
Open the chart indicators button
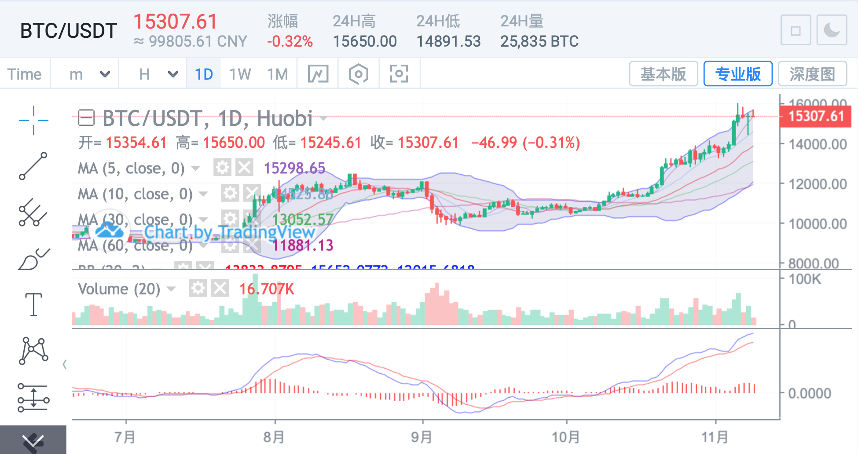318,74
